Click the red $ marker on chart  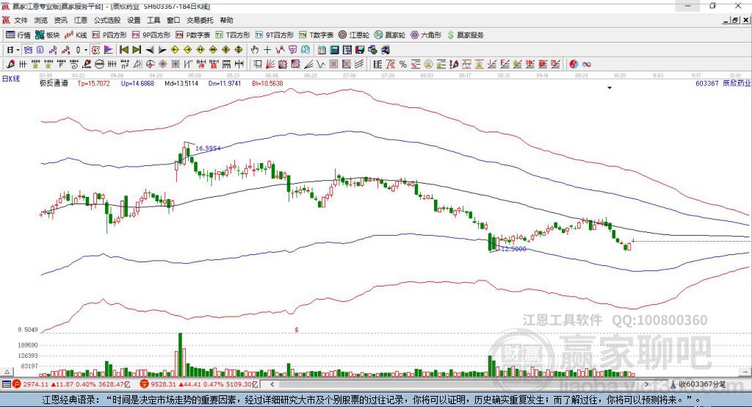297,330
